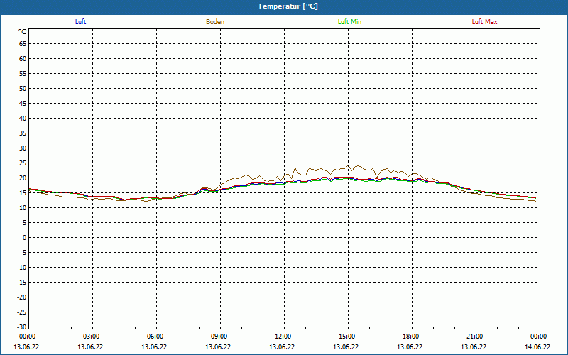Click the 55 y-axis label
Image resolution: width=568 pixels, height=355 pixels.
(23, 74)
